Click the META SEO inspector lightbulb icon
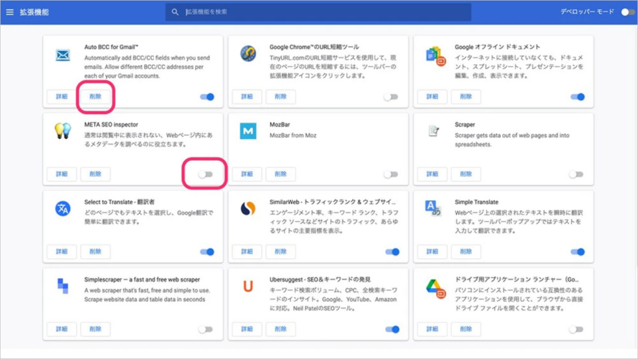This screenshot has width=638, height=359. point(63,131)
